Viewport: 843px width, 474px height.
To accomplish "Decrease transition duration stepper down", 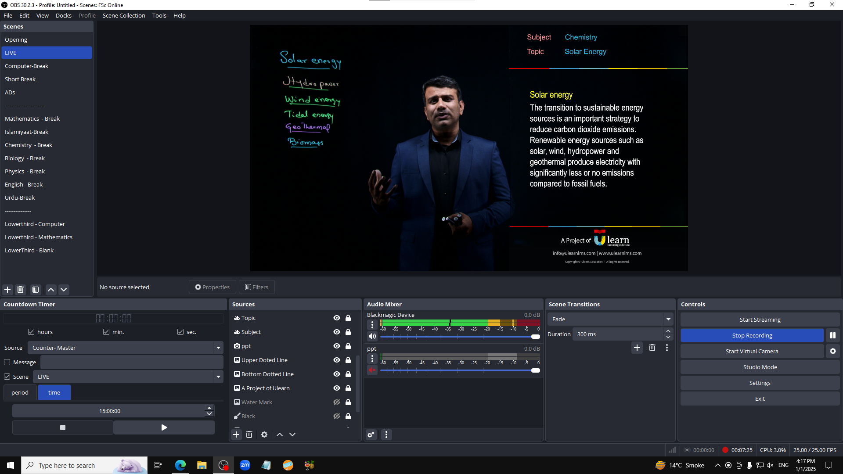I will coord(668,337).
